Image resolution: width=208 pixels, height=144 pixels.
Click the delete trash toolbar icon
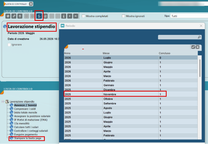20,16
